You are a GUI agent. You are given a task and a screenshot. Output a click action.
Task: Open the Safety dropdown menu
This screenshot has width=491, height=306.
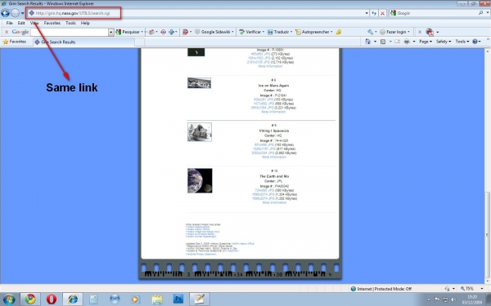pyautogui.click(x=444, y=42)
